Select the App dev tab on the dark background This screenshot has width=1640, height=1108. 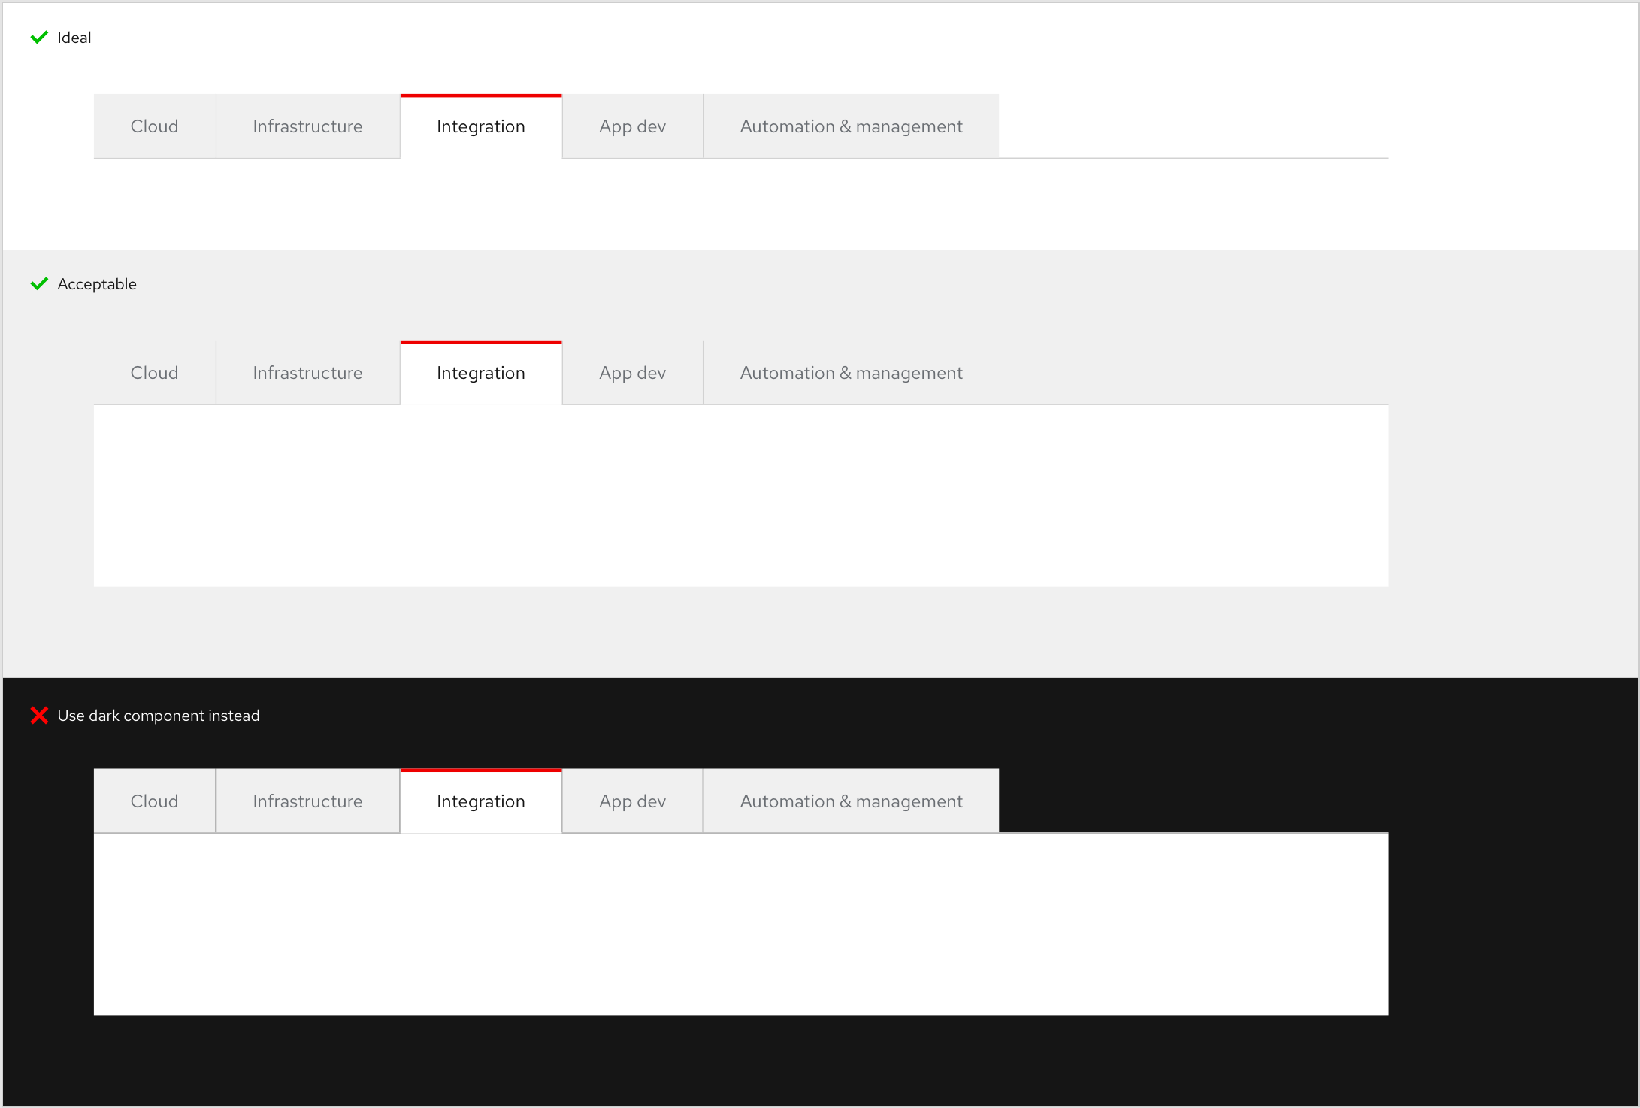[632, 801]
